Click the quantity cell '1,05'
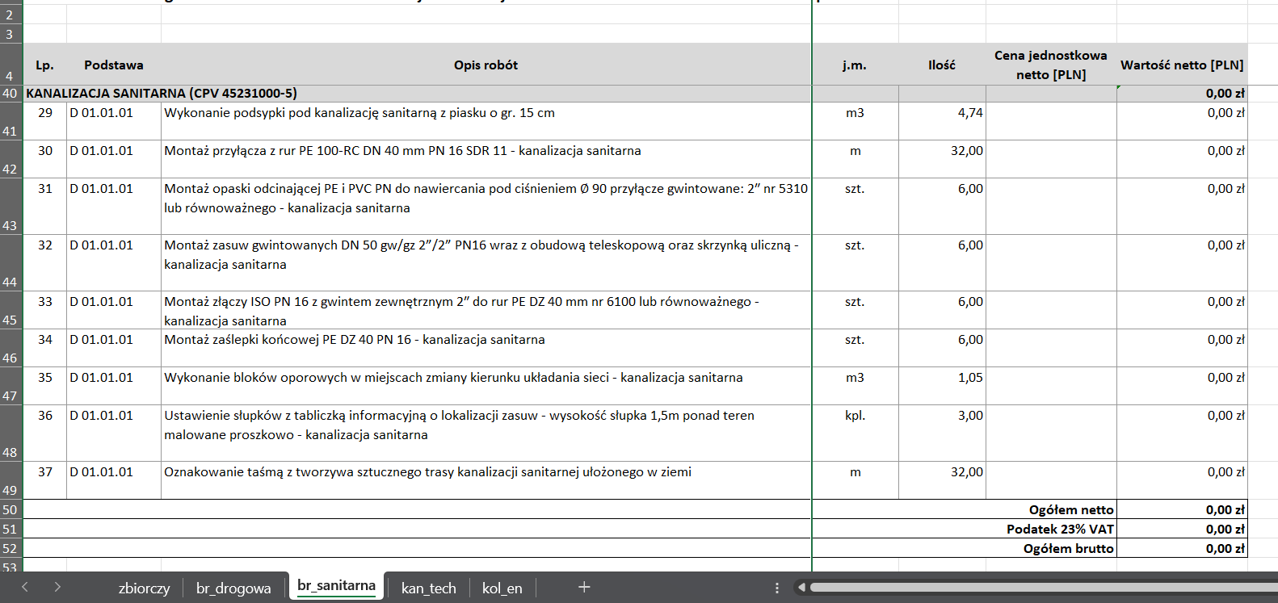Viewport: 1278px width, 603px height. pos(942,386)
